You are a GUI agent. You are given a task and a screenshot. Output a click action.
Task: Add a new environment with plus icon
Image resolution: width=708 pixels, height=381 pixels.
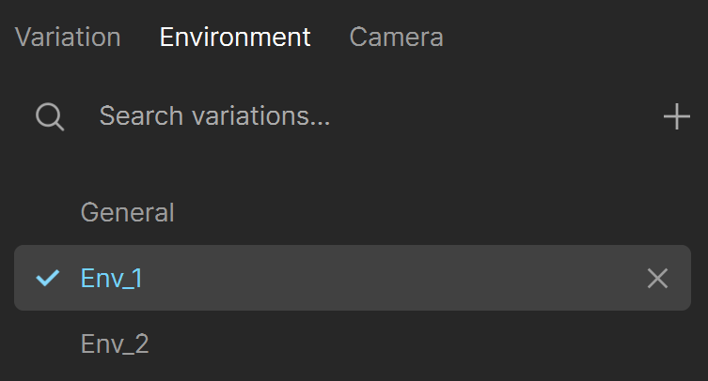(x=676, y=116)
